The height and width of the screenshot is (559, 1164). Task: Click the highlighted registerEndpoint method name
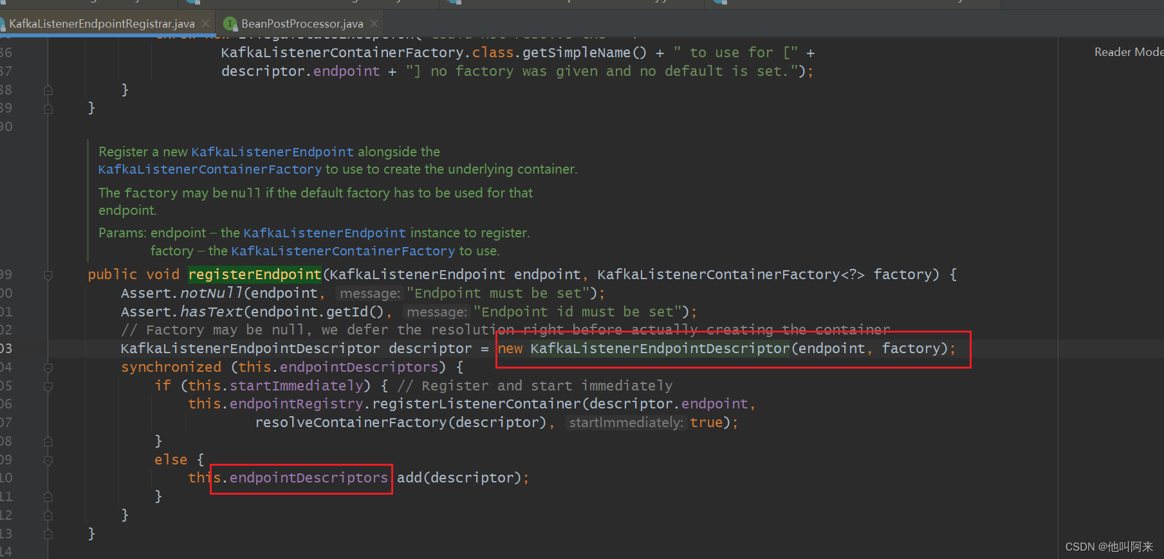(255, 275)
